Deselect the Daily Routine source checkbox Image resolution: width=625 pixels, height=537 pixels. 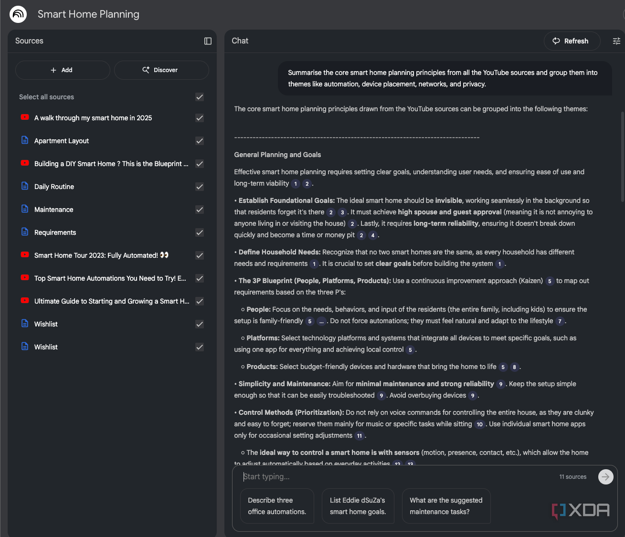(200, 187)
